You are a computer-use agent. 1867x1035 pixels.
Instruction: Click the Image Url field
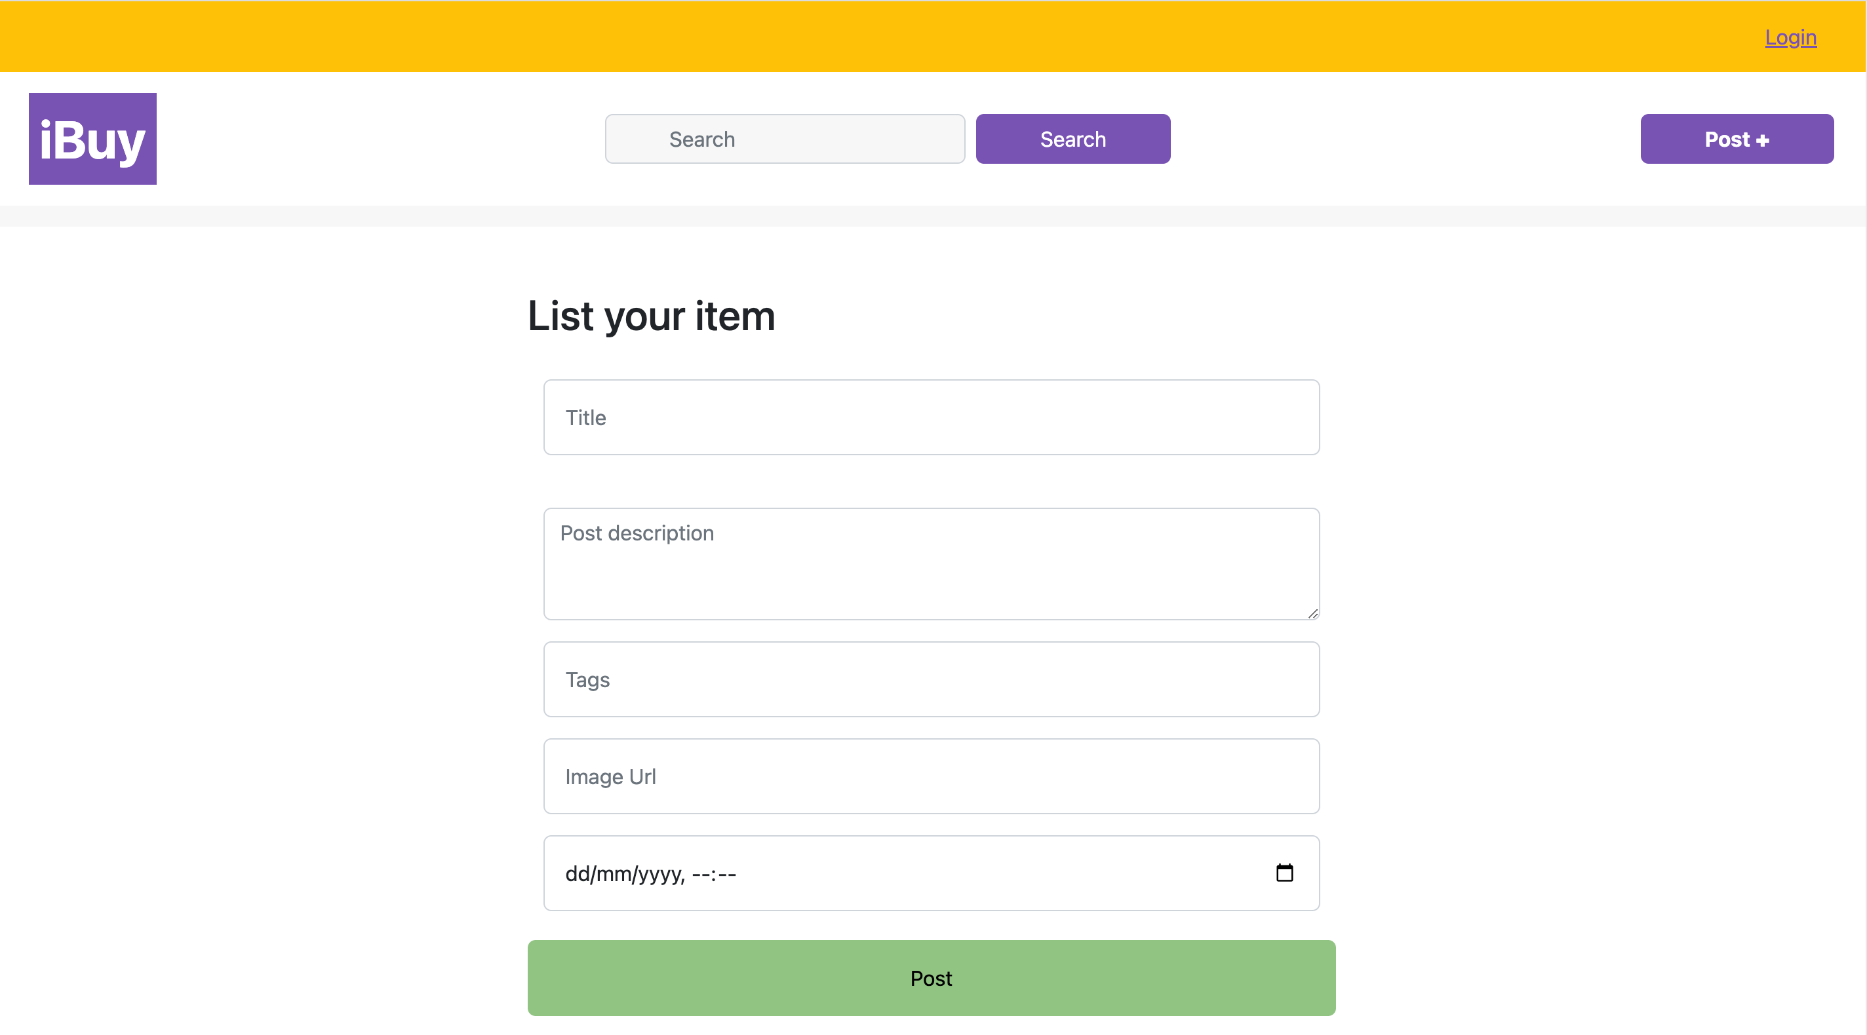pos(932,776)
